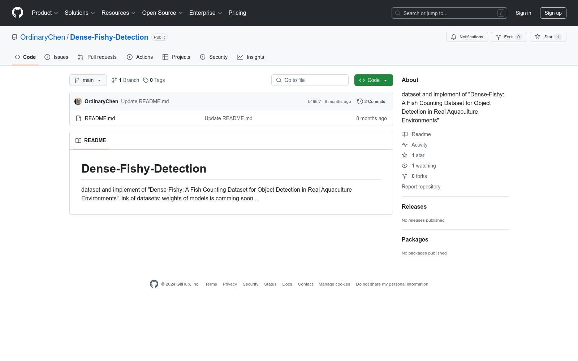This screenshot has width=578, height=361.
Task: Go to the Security tab
Action: coord(214,57)
